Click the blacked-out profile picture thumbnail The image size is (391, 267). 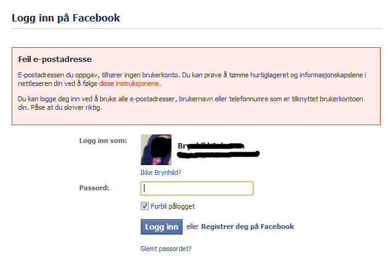[156, 150]
